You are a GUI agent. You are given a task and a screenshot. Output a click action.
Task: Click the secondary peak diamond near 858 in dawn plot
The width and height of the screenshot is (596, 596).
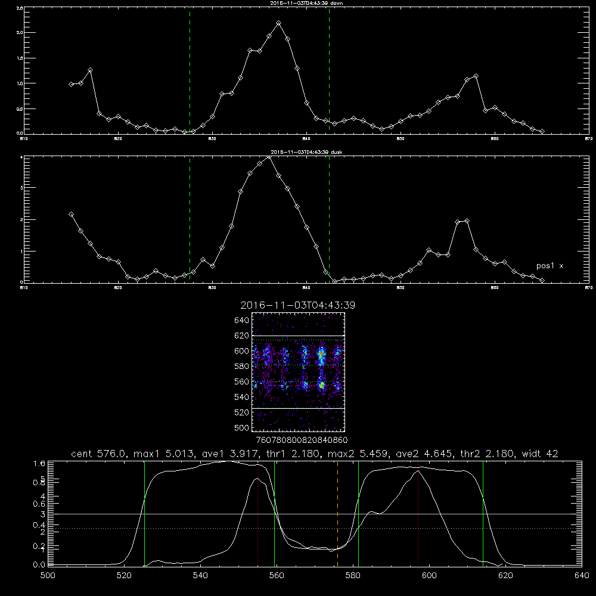pos(476,76)
